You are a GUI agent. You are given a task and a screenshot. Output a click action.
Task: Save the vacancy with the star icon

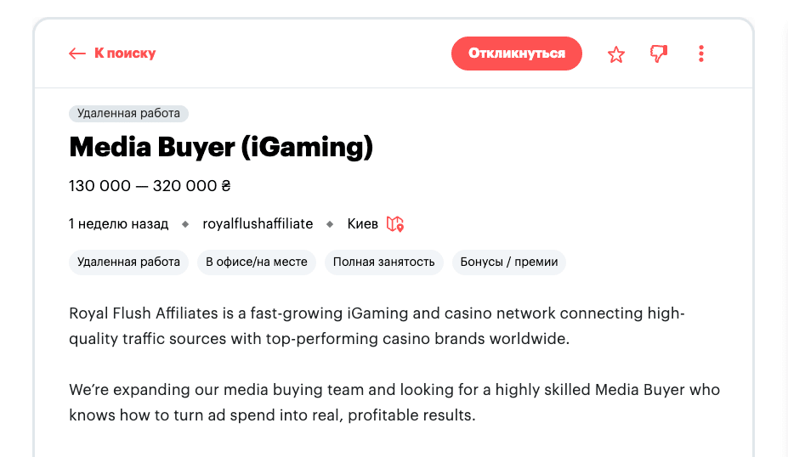[x=616, y=54]
